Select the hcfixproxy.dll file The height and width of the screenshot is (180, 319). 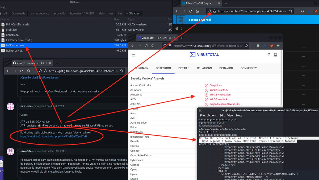(14, 51)
